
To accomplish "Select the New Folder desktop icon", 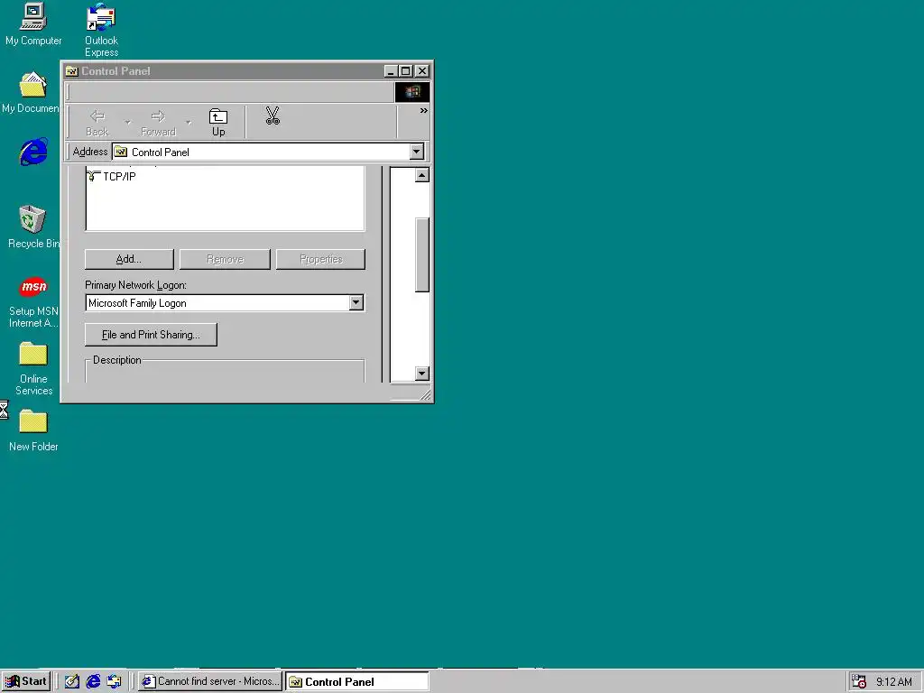I will pyautogui.click(x=33, y=430).
